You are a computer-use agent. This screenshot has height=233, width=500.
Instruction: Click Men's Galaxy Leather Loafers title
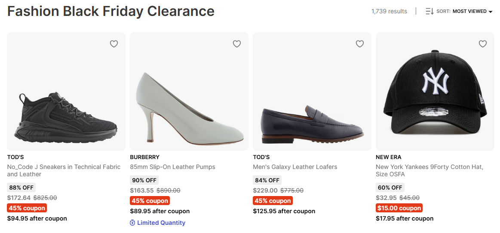[295, 167]
